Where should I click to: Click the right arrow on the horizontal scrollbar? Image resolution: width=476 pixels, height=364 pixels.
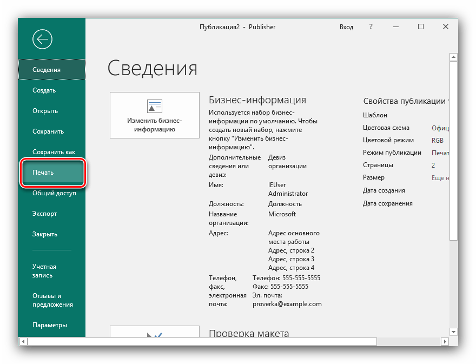445,341
